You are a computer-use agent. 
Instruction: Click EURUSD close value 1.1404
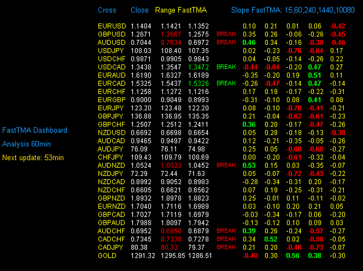pyautogui.click(x=141, y=26)
